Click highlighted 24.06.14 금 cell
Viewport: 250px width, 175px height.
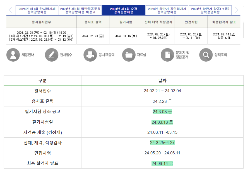(x=162, y=163)
